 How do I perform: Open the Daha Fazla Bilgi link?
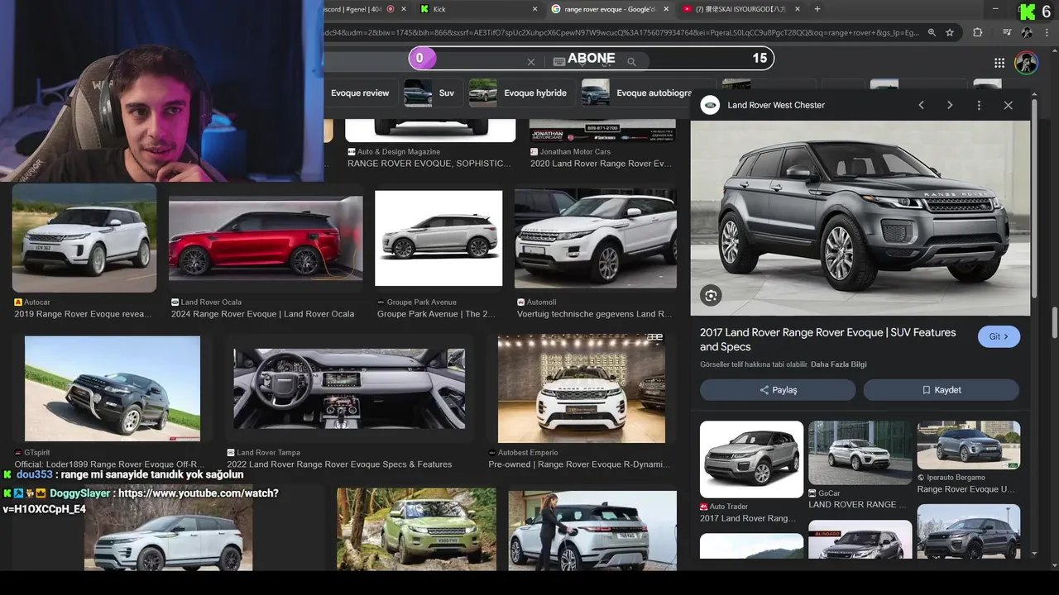coord(838,364)
